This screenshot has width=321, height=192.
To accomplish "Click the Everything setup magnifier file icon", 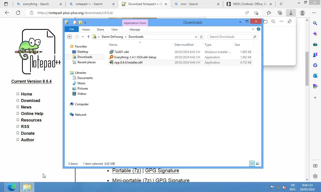I will pos(112,57).
